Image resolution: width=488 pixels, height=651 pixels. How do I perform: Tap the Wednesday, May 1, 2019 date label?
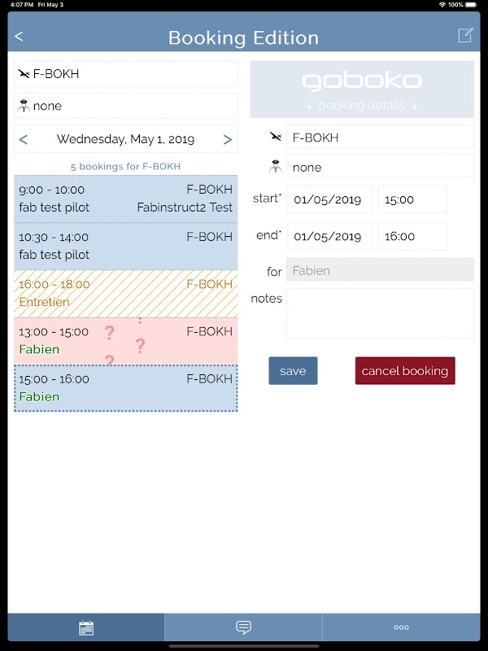tap(125, 139)
